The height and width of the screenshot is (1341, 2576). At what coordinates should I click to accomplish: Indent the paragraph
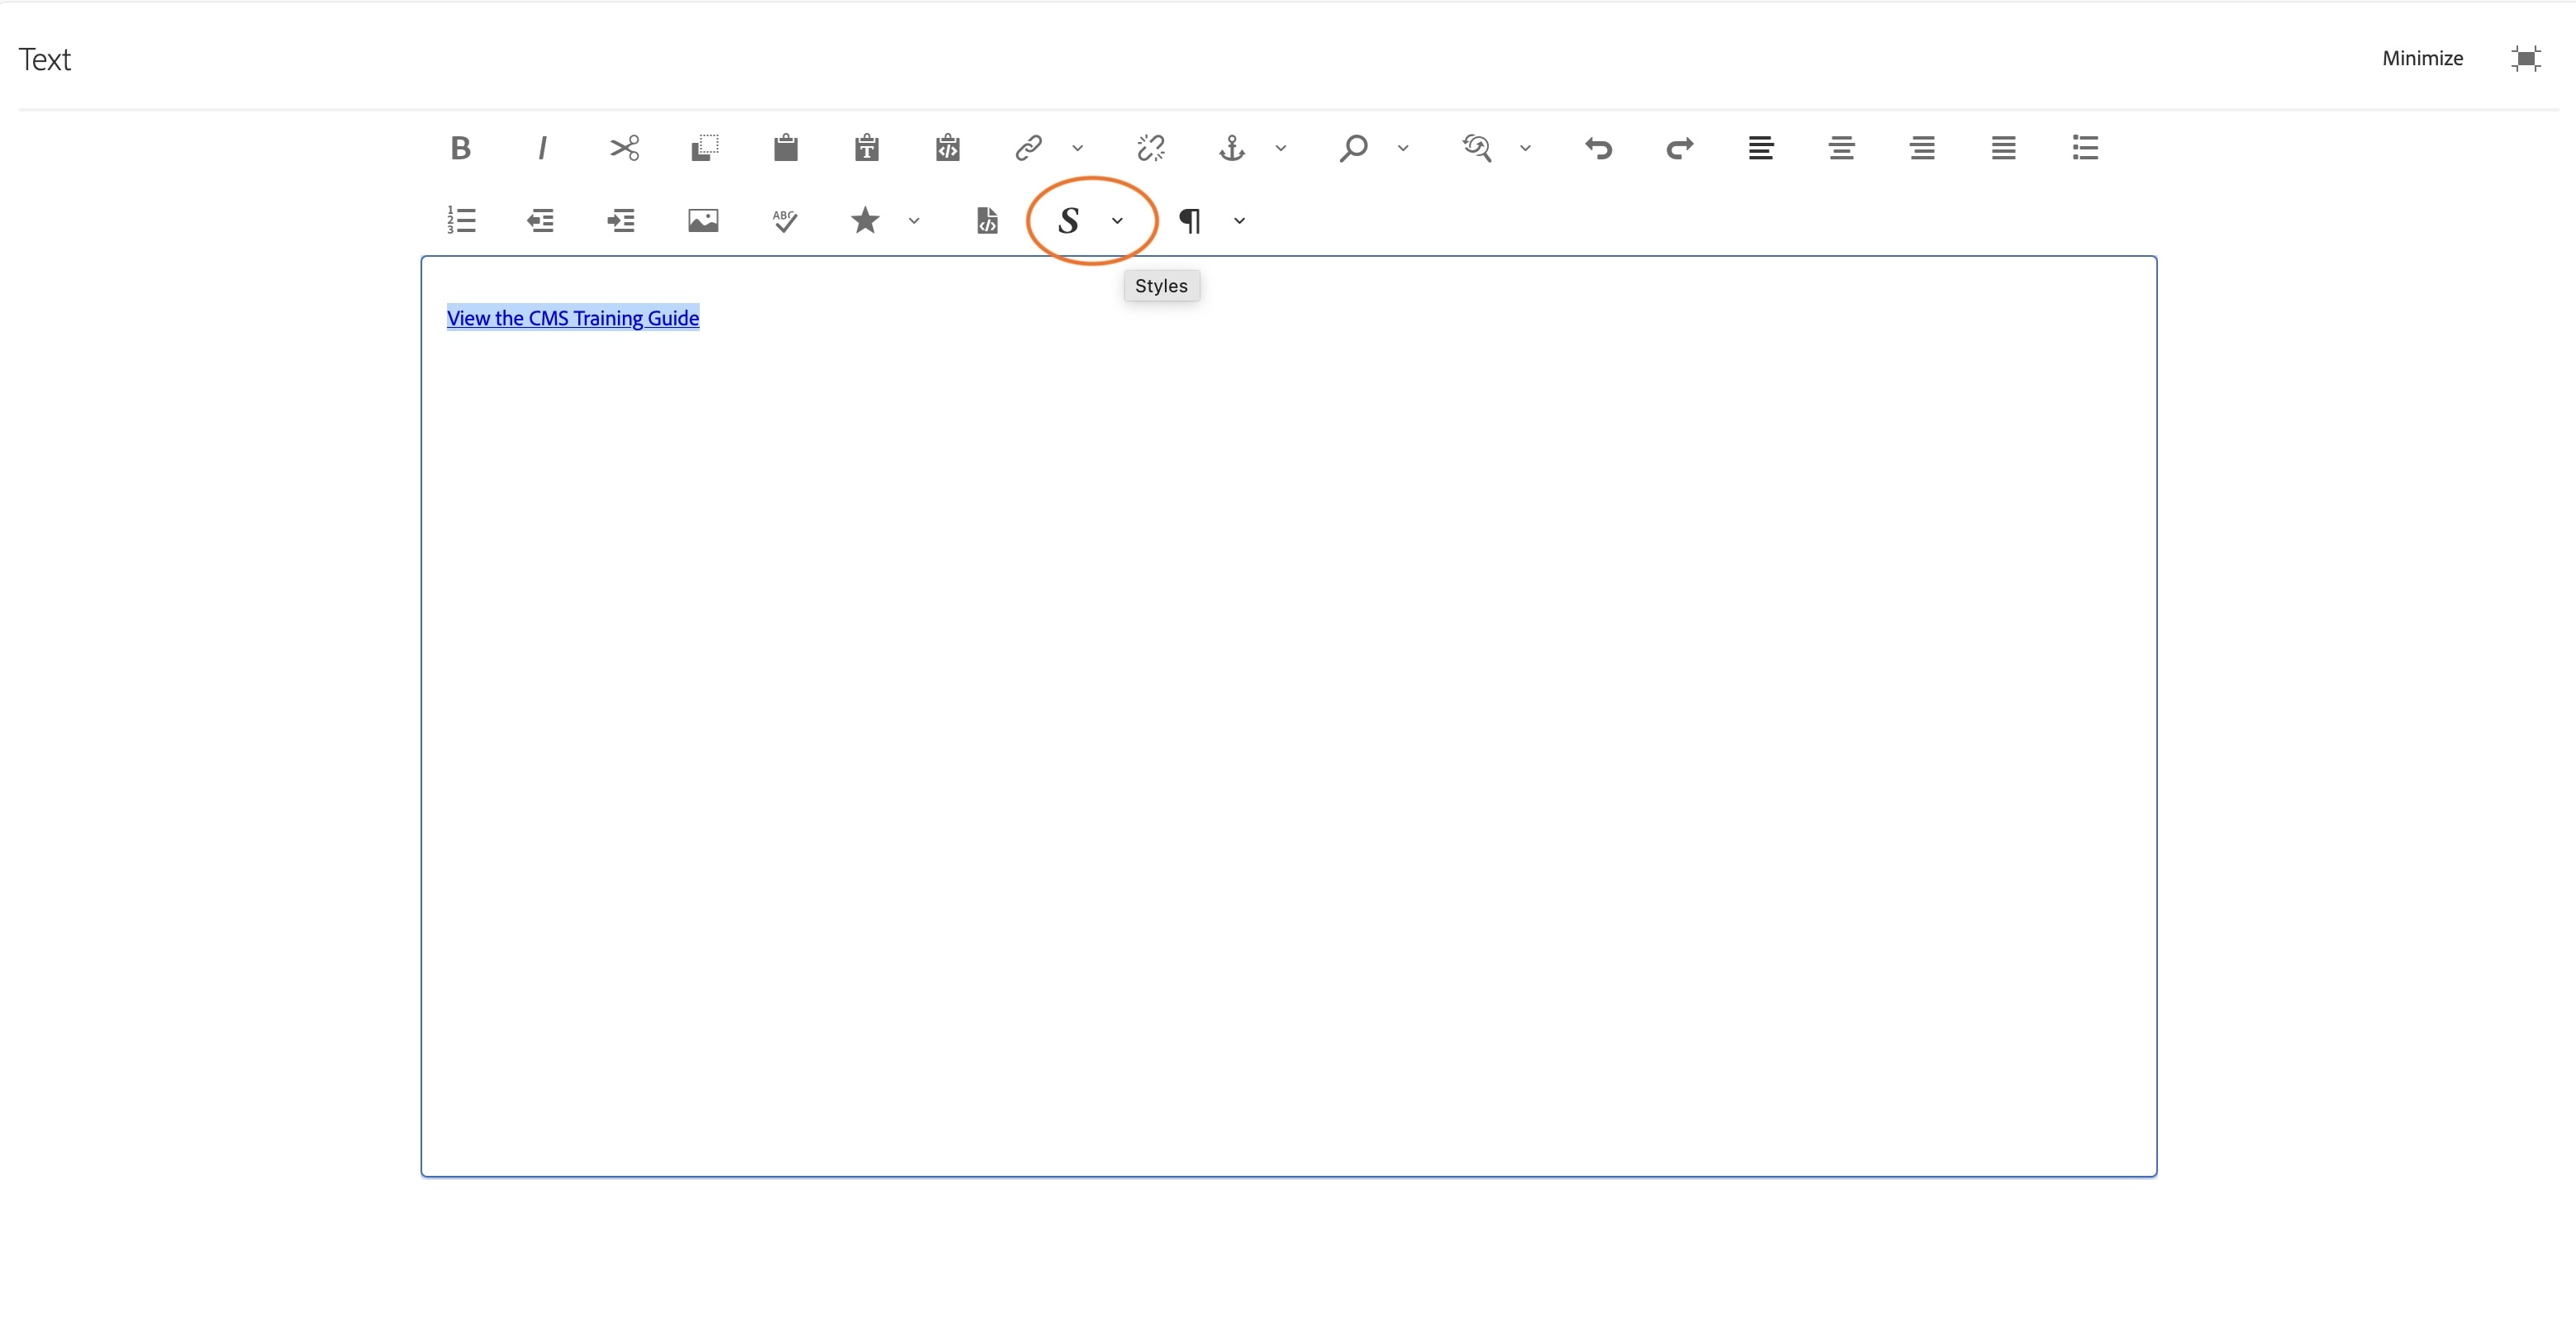click(621, 220)
